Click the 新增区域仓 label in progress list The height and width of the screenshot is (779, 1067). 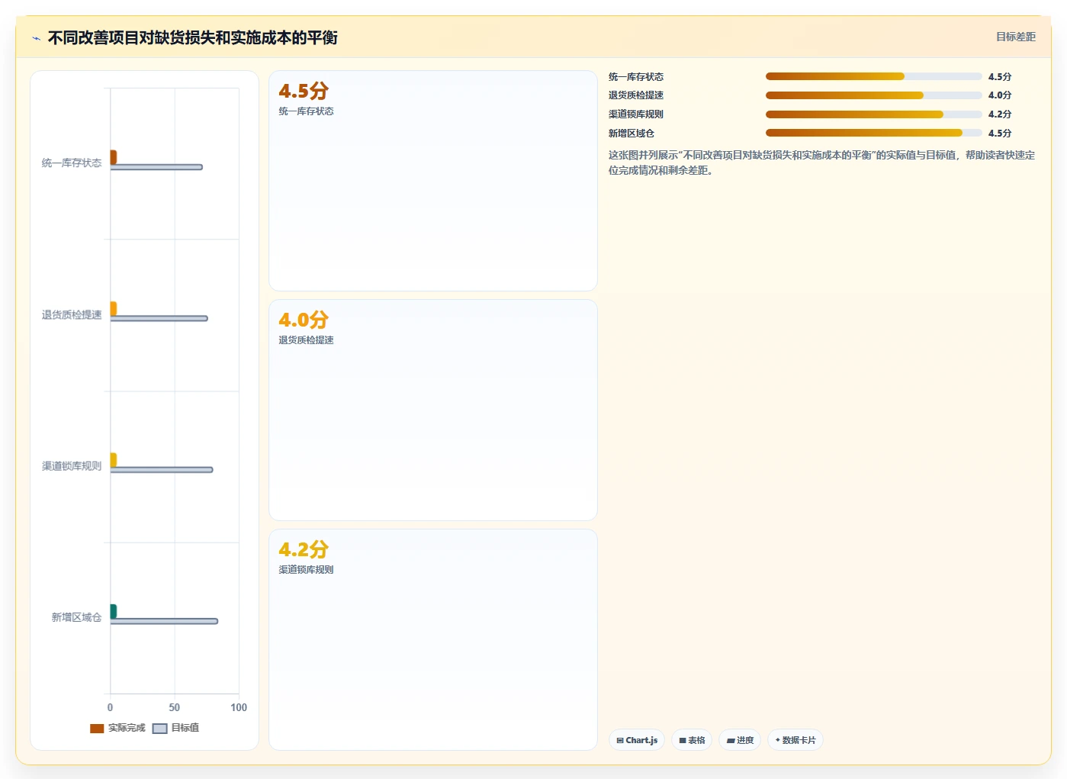tap(632, 133)
